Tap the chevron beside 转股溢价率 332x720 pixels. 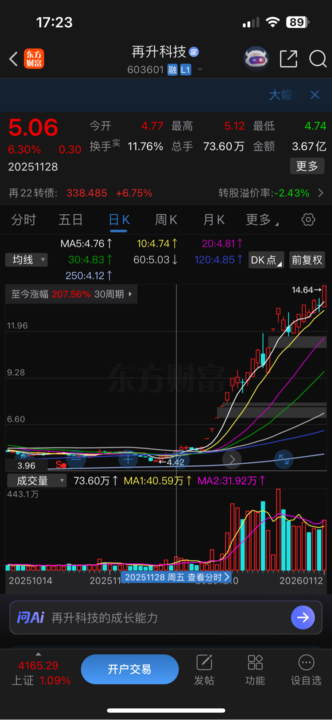click(320, 193)
